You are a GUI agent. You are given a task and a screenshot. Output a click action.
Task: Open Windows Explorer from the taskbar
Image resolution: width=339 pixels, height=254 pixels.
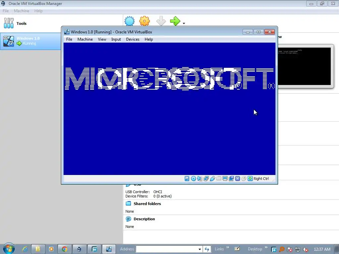tap(38, 249)
